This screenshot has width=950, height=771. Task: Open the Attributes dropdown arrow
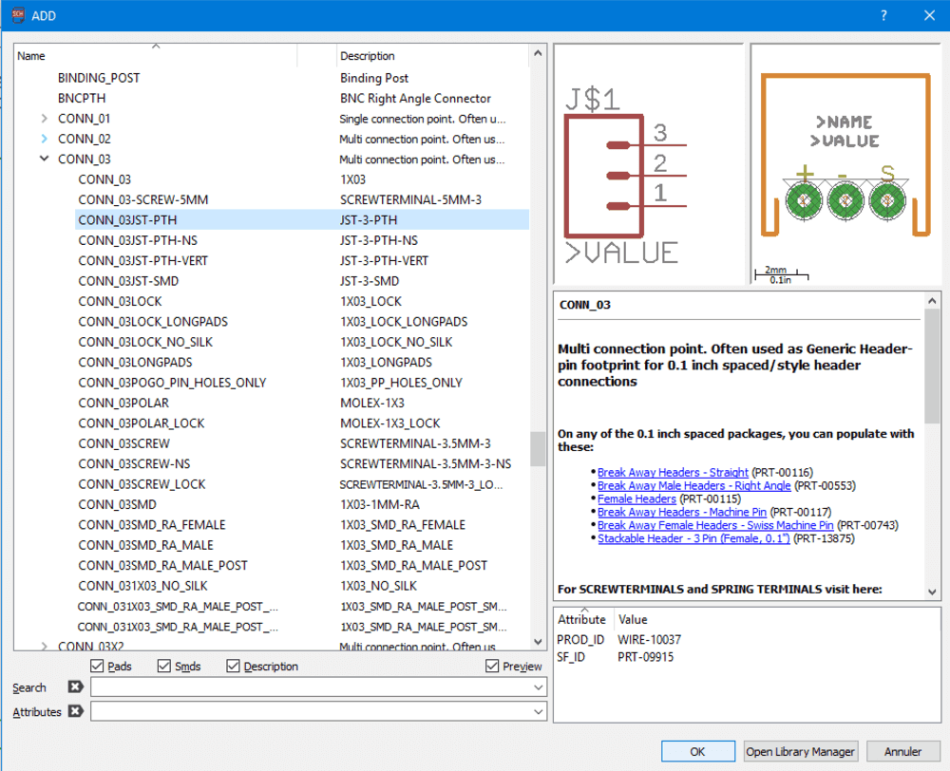tap(538, 711)
